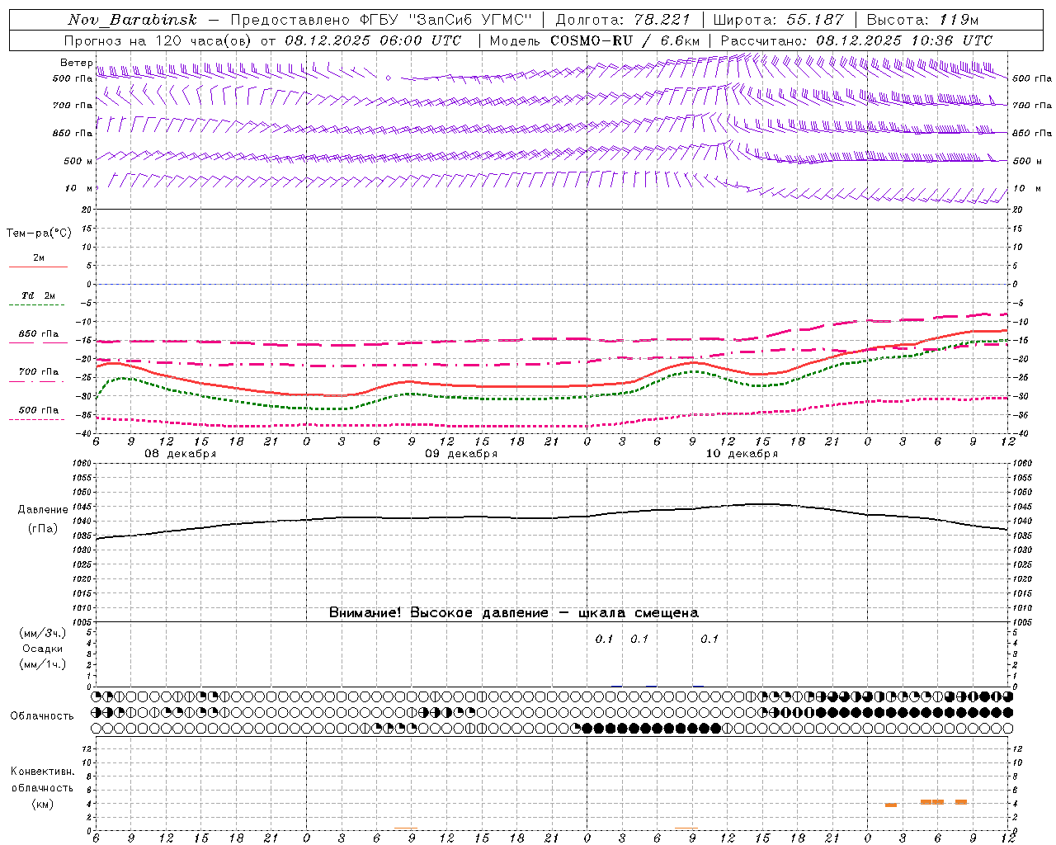
Task: Click the (км) units label
Action: point(43,804)
